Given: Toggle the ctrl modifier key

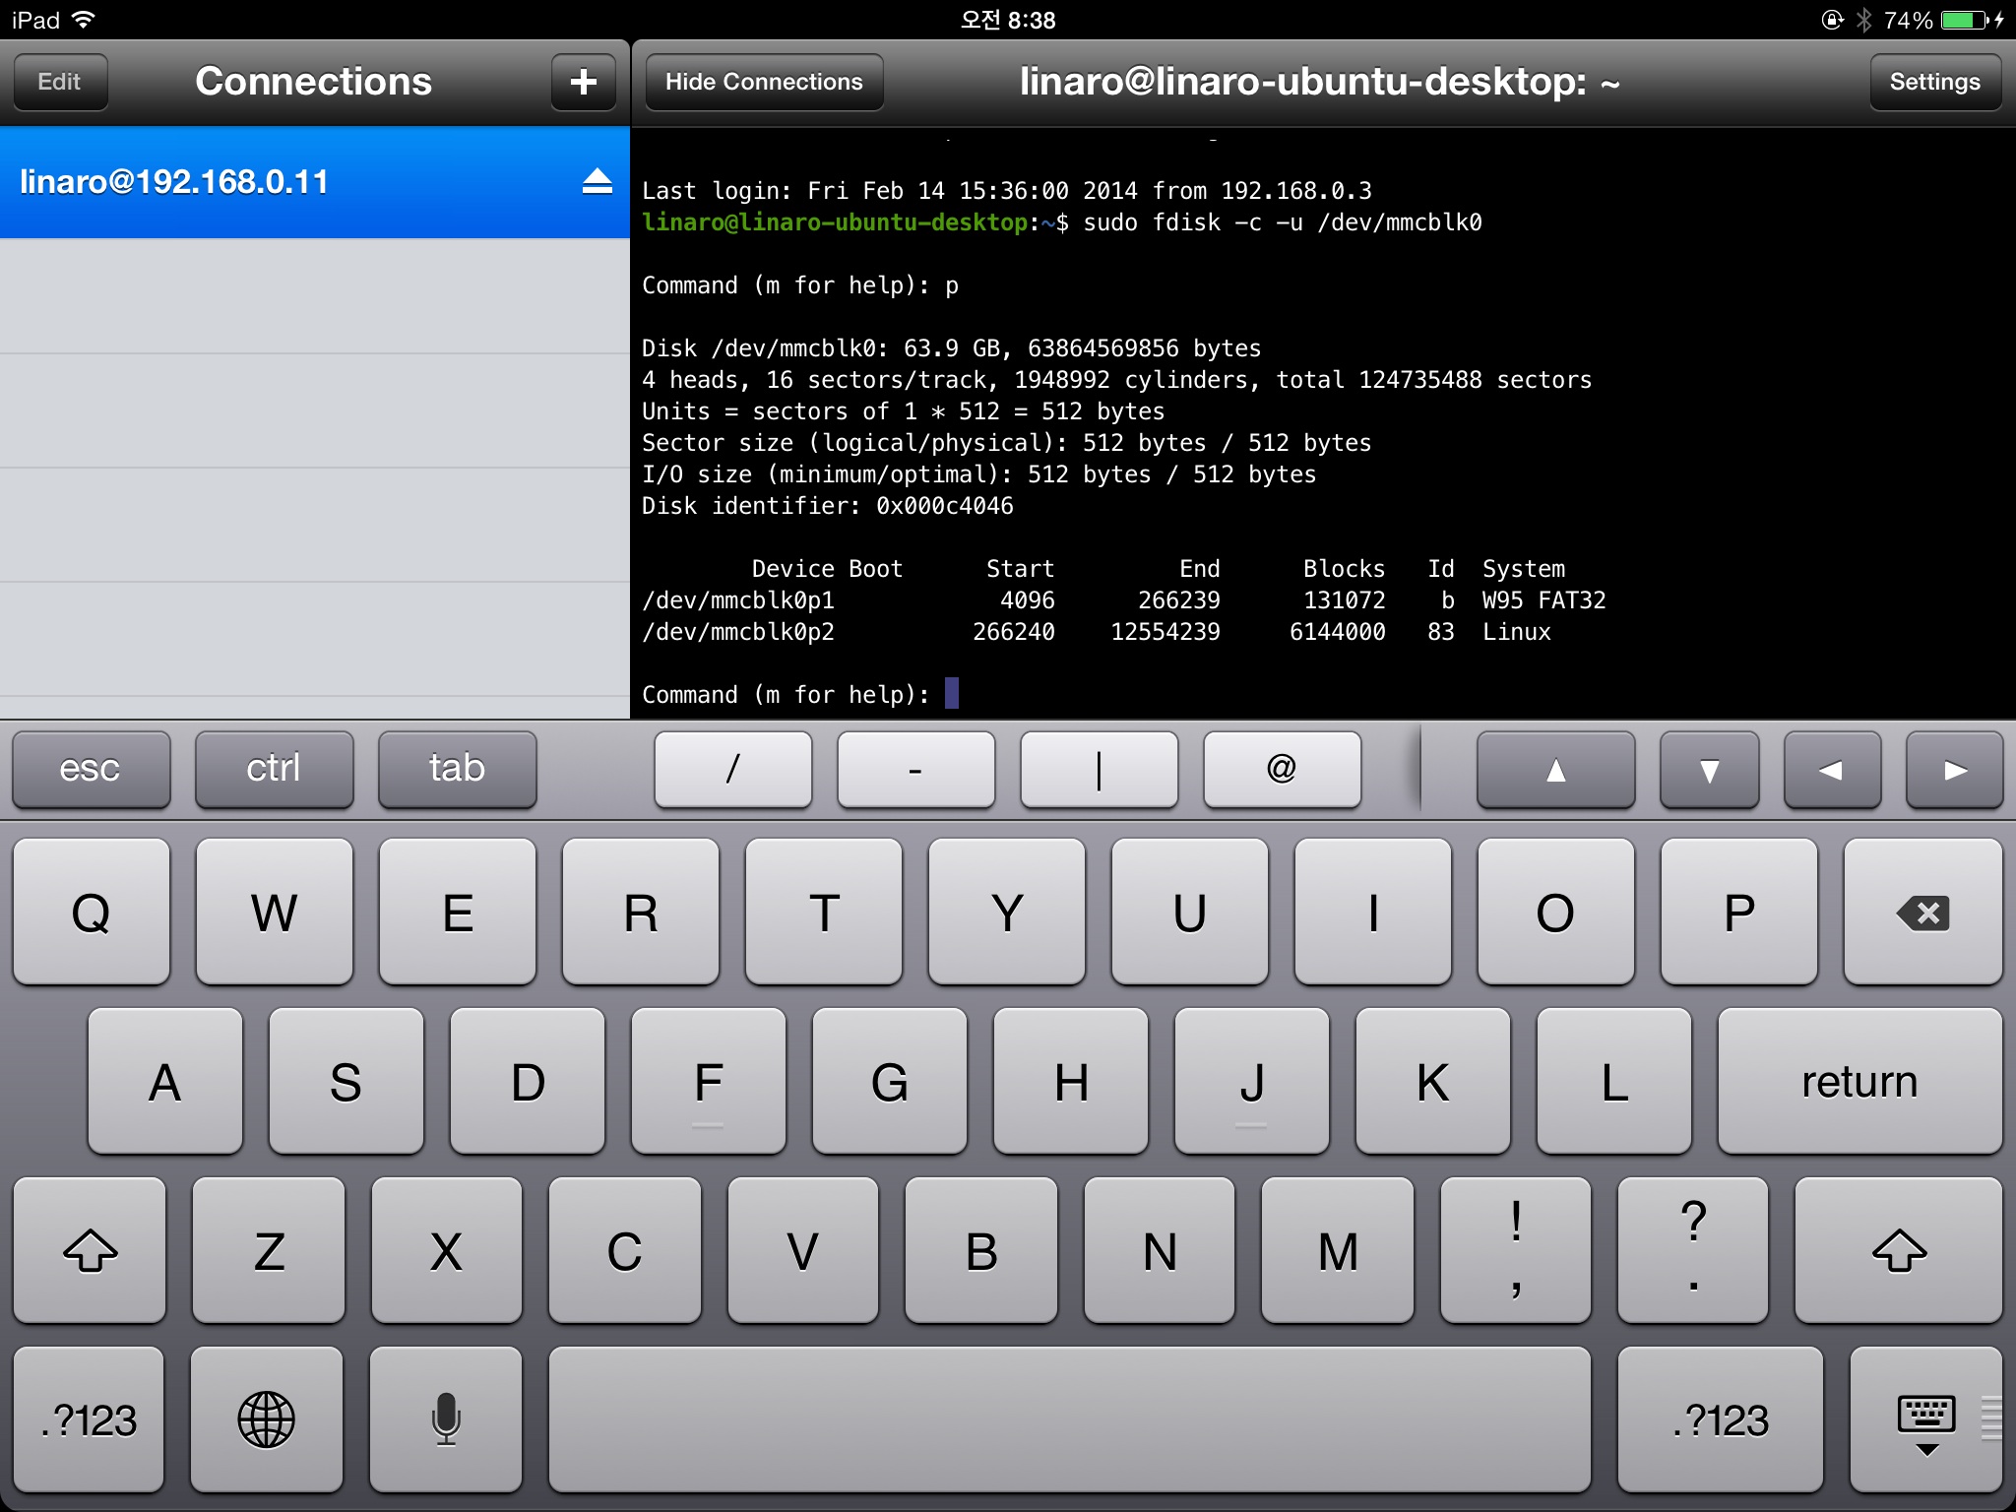Looking at the screenshot, I should [274, 769].
